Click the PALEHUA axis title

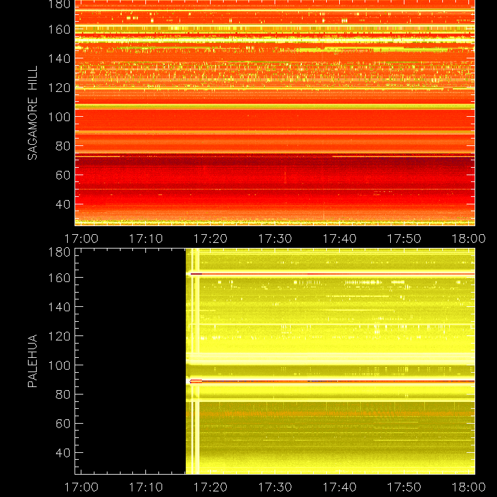[x=32, y=361]
